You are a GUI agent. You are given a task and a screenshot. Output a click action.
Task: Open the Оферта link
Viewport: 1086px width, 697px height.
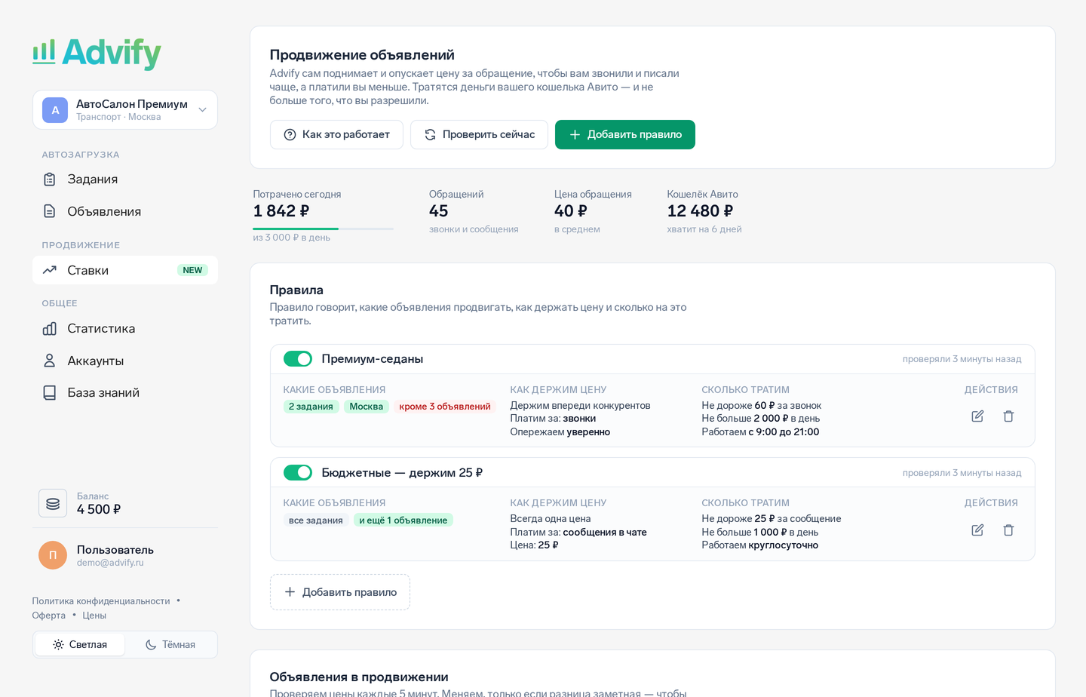click(x=49, y=616)
